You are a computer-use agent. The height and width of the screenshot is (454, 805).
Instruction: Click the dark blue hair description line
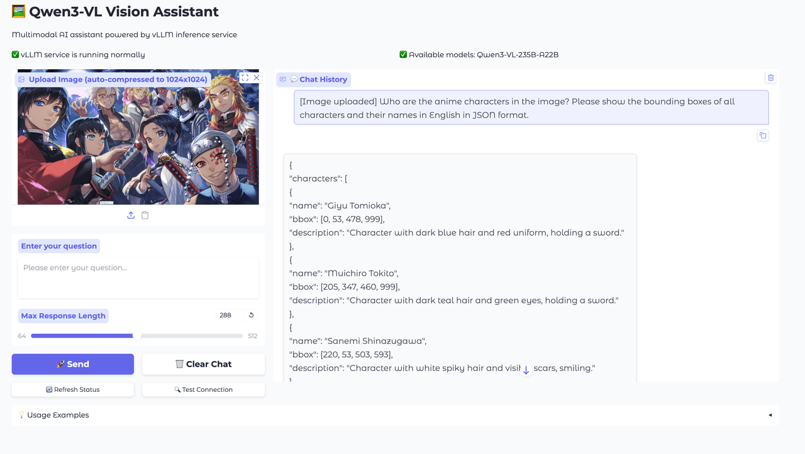click(457, 233)
